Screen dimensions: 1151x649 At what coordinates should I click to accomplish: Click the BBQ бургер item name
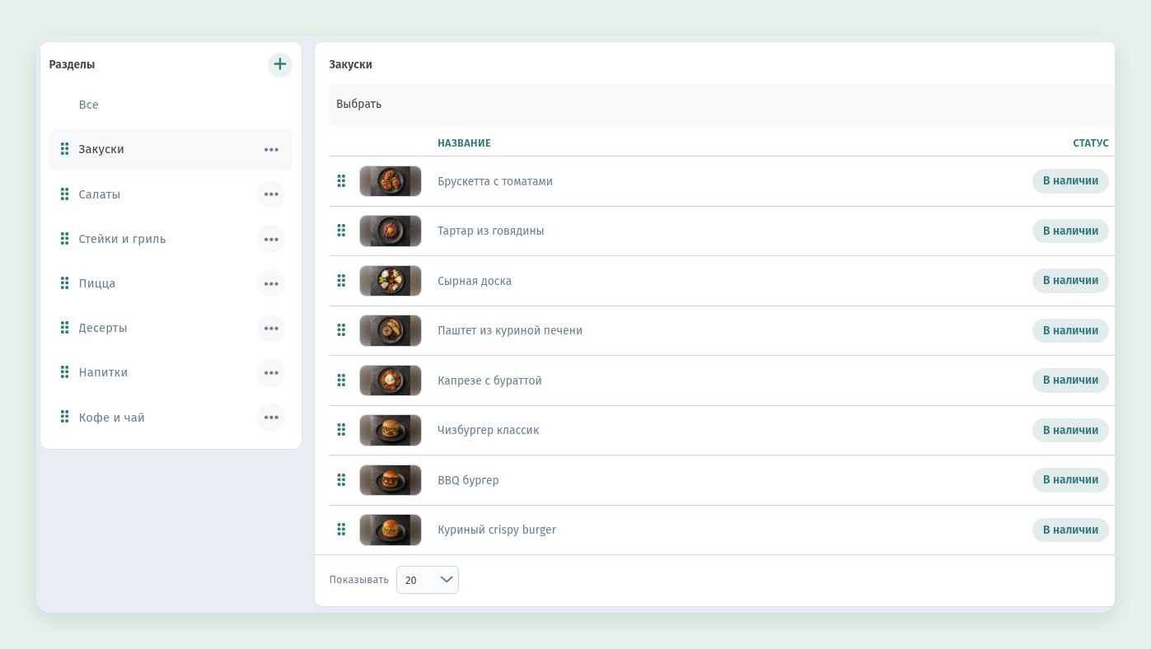click(468, 480)
